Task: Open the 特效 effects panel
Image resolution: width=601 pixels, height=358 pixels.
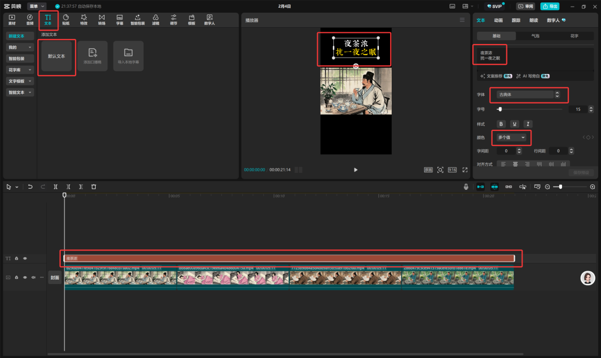Action: 83,20
